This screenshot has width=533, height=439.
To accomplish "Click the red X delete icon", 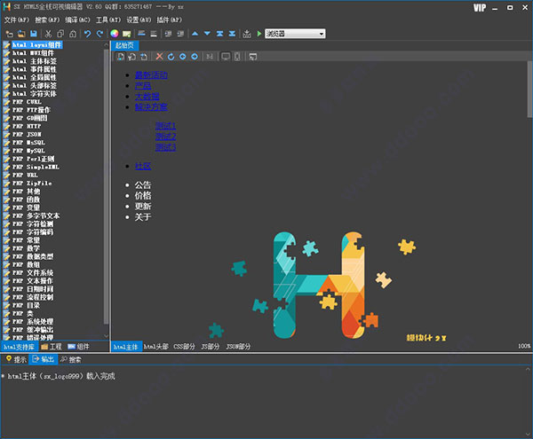I will point(160,57).
